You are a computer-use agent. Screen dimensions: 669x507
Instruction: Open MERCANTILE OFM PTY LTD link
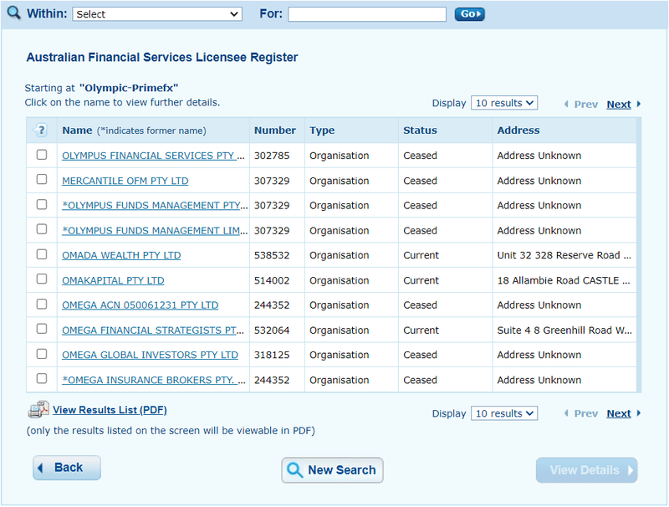point(125,181)
